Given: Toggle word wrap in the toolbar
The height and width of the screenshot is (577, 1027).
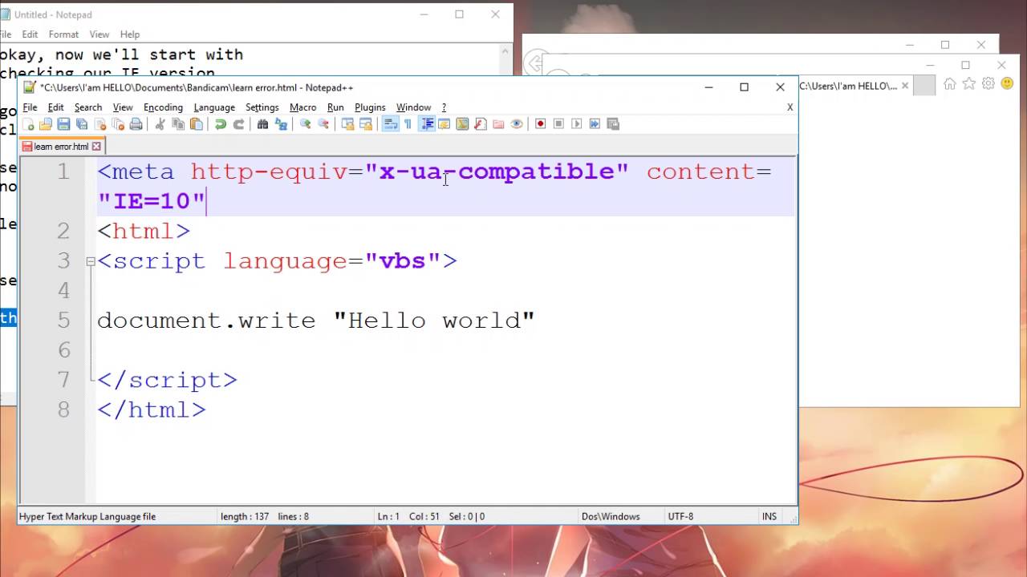Looking at the screenshot, I should click(x=391, y=124).
